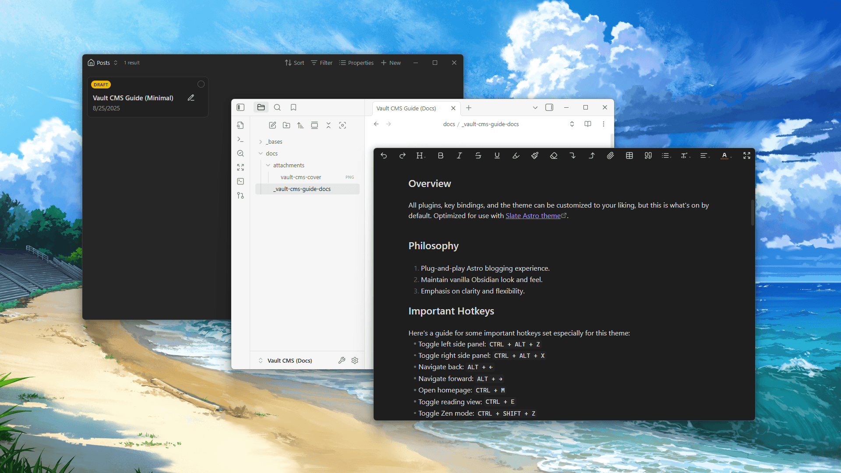Insert a blockquote from the toolbar
Image resolution: width=841 pixels, height=473 pixels.
click(x=648, y=155)
